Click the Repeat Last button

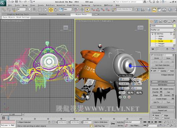coord(162,110)
